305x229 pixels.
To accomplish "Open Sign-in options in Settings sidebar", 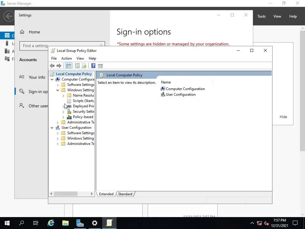I will 33,92.
